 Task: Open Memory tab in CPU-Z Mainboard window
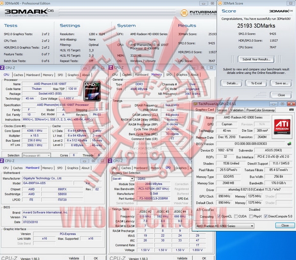(47, 168)
